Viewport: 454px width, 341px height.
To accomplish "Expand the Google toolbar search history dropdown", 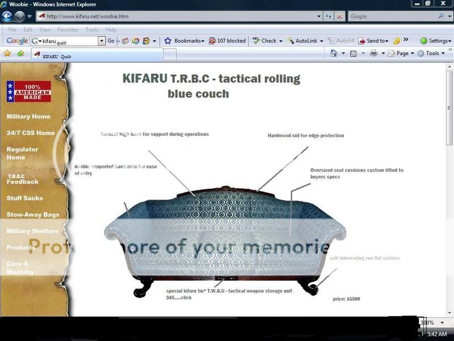I will [x=102, y=41].
